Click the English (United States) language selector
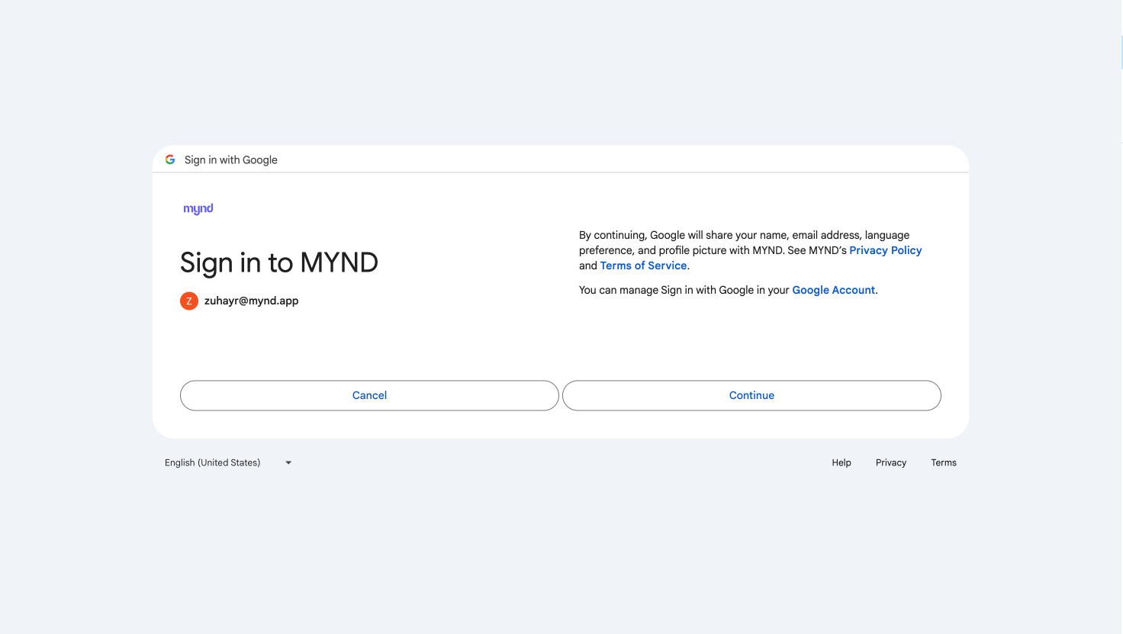This screenshot has width=1123, height=634. [x=228, y=462]
